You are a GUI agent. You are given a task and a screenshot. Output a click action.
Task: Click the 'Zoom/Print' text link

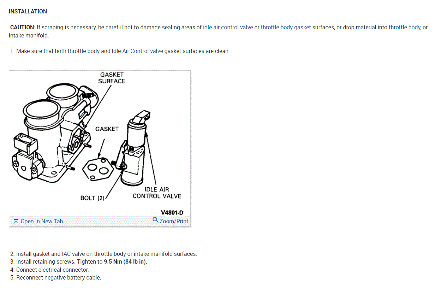pos(174,221)
